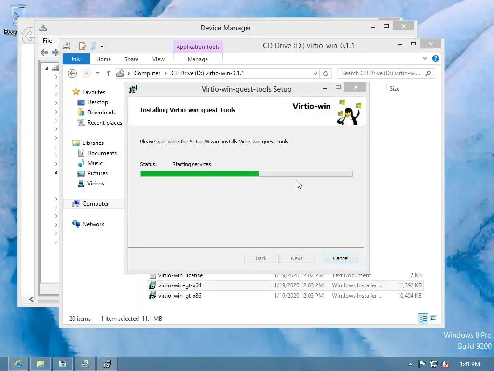Expand breadcrumb arrow after Computer

pyautogui.click(x=166, y=73)
